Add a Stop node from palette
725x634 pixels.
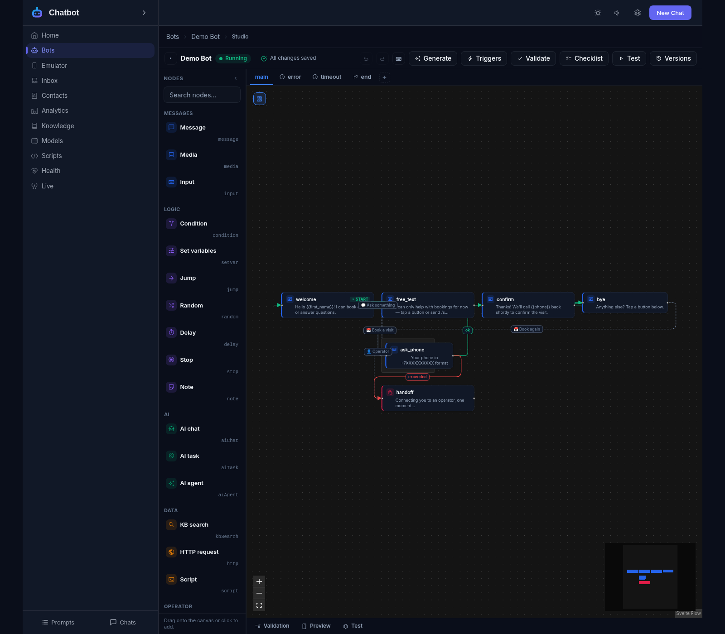pos(202,365)
